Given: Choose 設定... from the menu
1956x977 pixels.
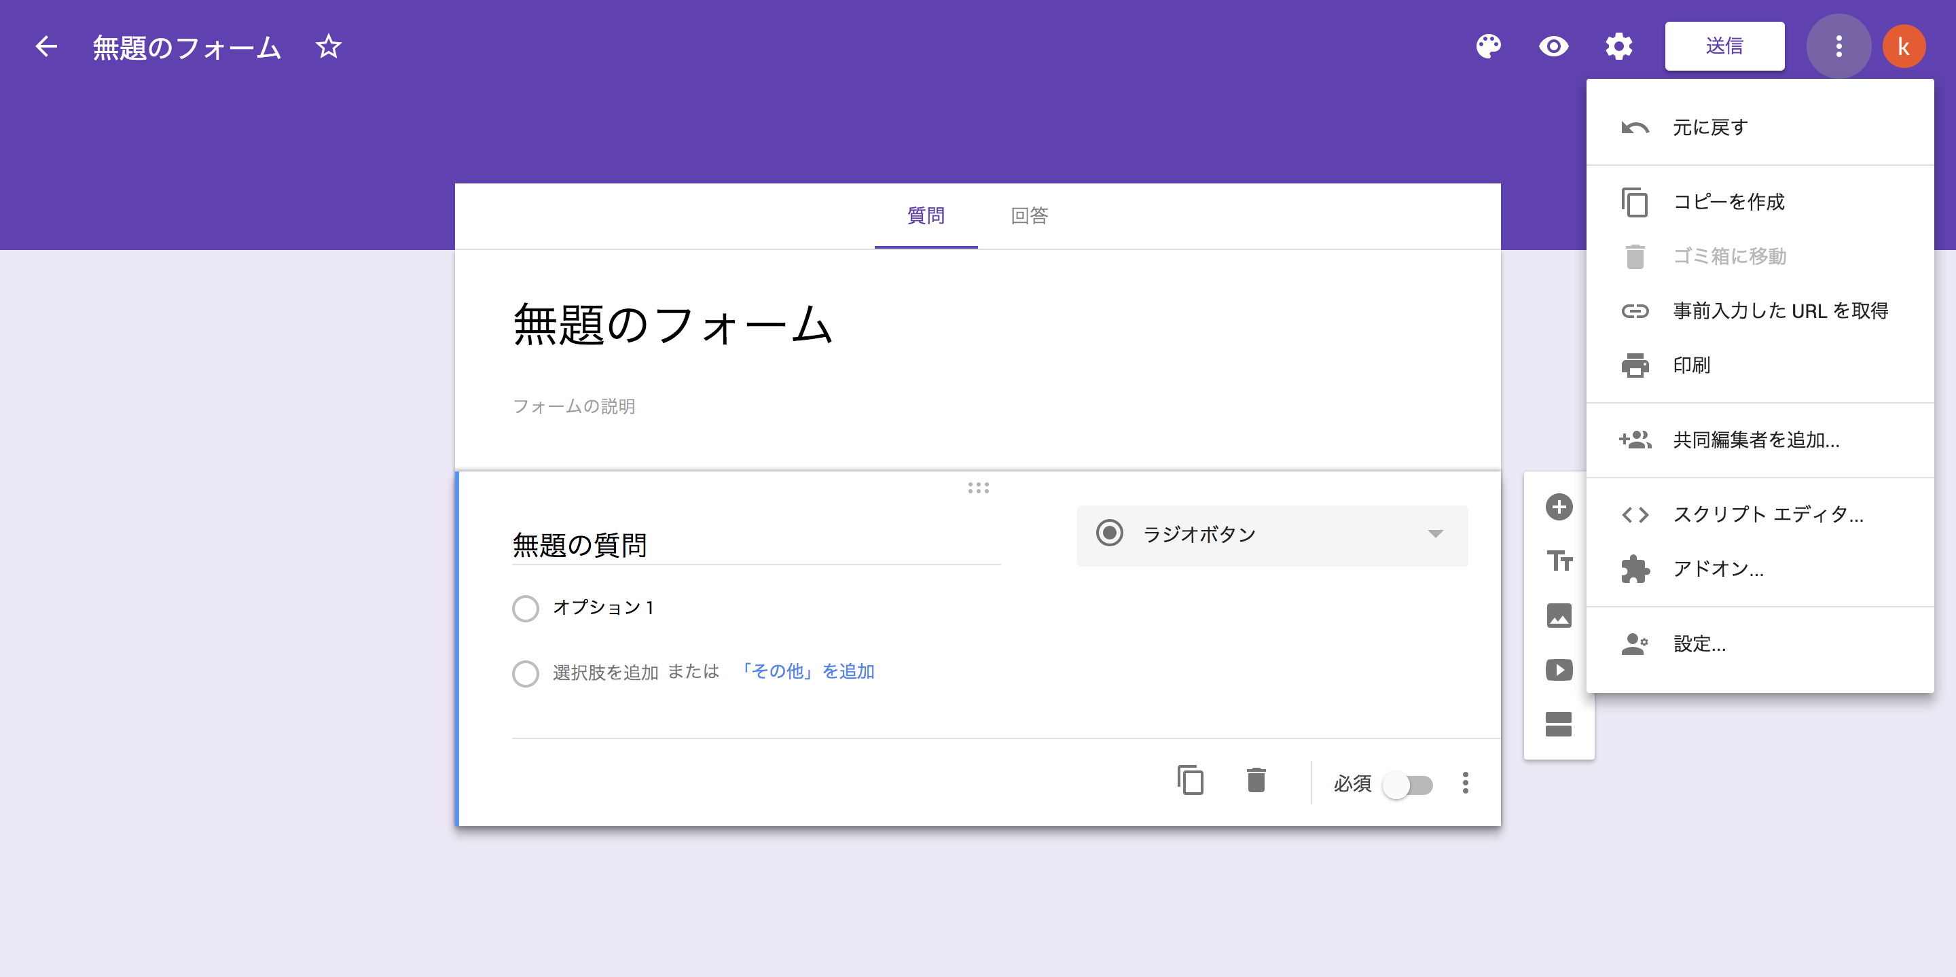Looking at the screenshot, I should [1759, 643].
